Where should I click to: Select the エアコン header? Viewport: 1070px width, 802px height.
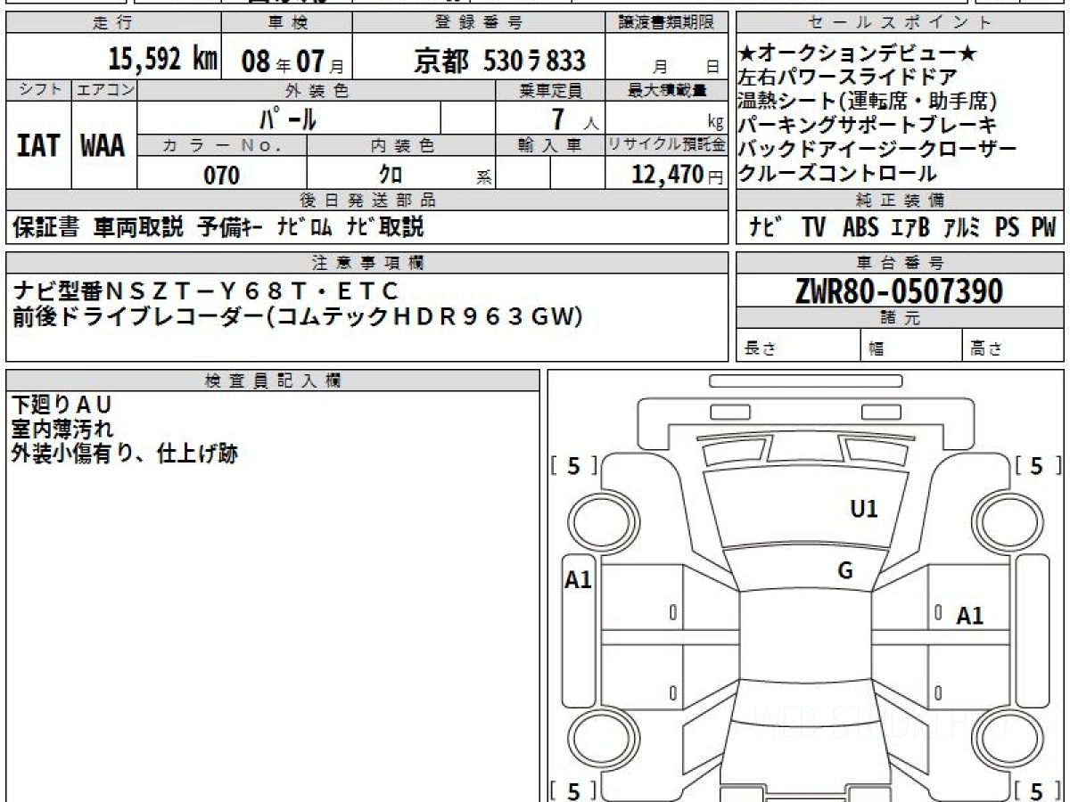click(103, 91)
